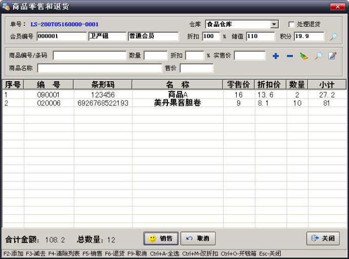Viewport: 349px width, 259px height.
Task: Click the 数量 quantity input field
Action: [155, 56]
